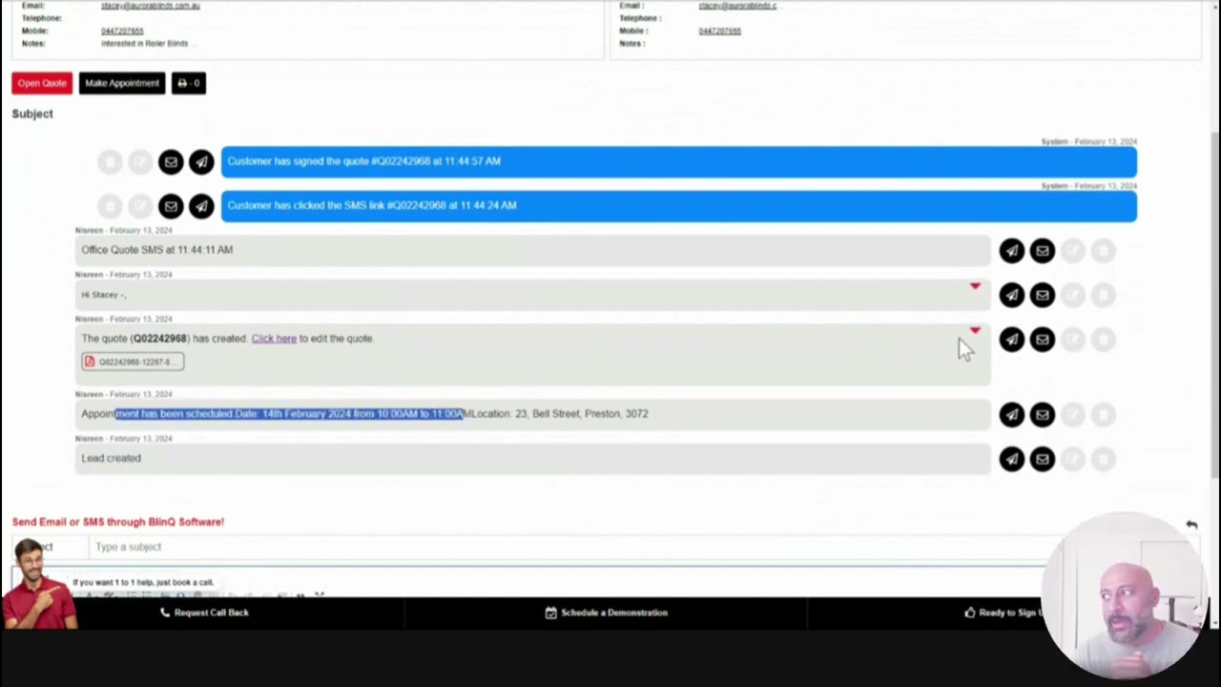
Task: Click the 'Lead created' message text
Action: pos(111,458)
